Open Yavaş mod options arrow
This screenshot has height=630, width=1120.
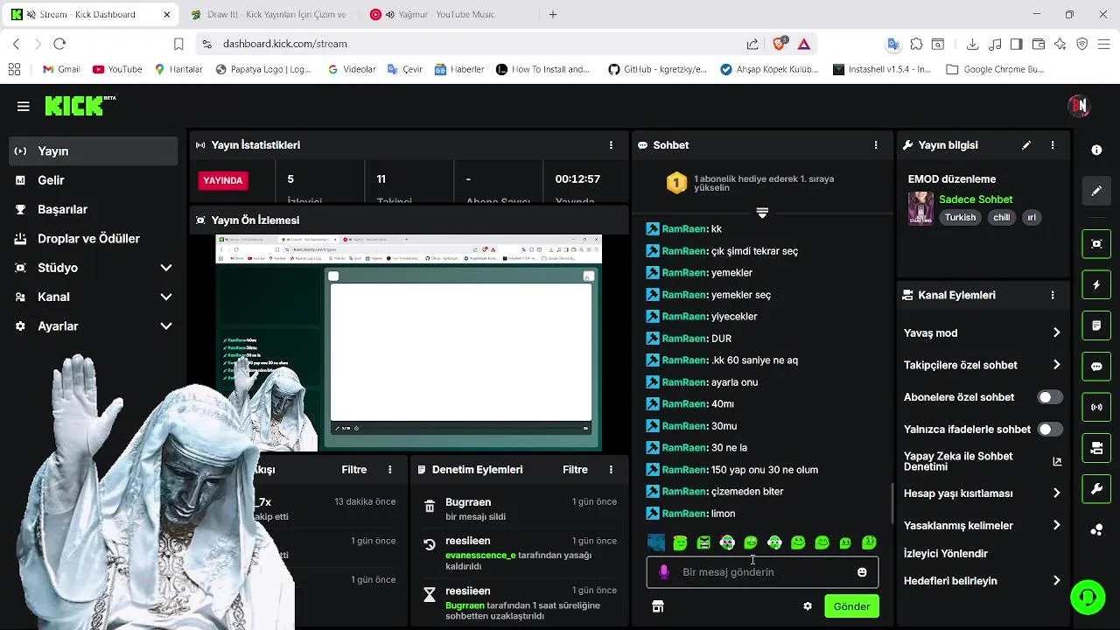[x=1056, y=333]
